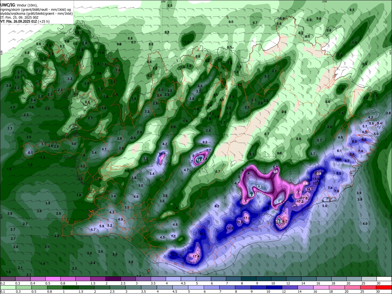Click the 8.7 precipitation value
392x294 pixels.
347,161
